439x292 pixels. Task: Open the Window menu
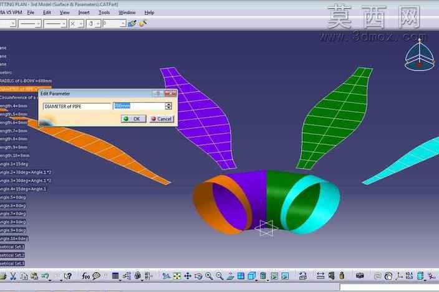(127, 12)
